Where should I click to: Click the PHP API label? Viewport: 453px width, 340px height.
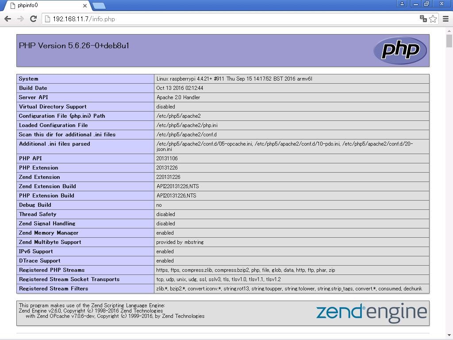pyautogui.click(x=31, y=158)
